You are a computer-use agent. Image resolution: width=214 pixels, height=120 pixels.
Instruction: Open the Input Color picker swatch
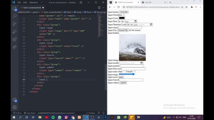[x=122, y=18]
